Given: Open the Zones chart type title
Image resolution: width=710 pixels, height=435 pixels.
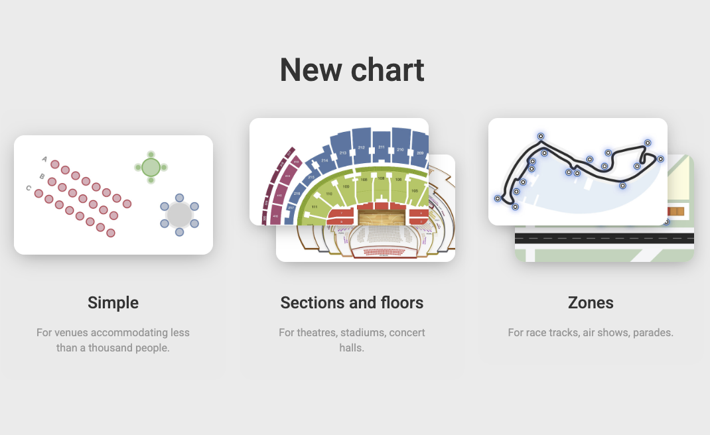Looking at the screenshot, I should [x=591, y=302].
